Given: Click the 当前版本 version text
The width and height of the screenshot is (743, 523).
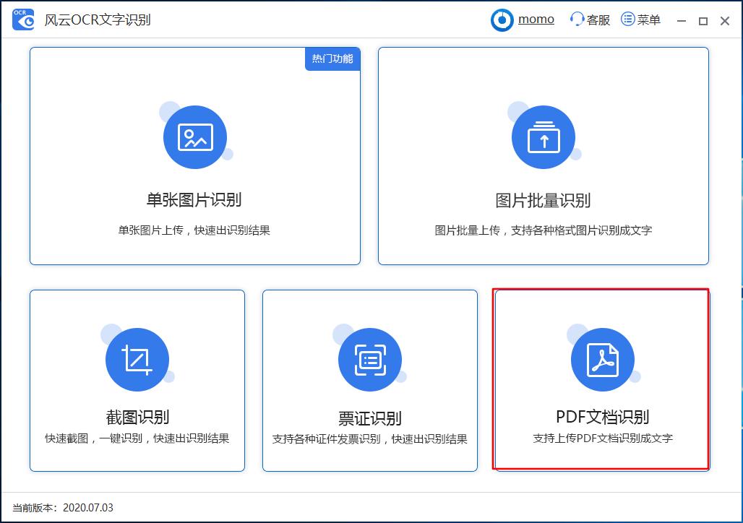Looking at the screenshot, I should (x=60, y=508).
